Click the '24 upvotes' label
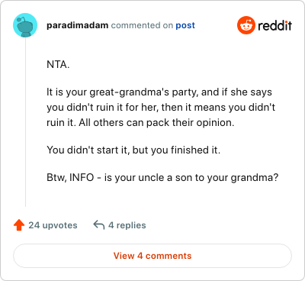The image size is (305, 281). pyautogui.click(x=53, y=225)
